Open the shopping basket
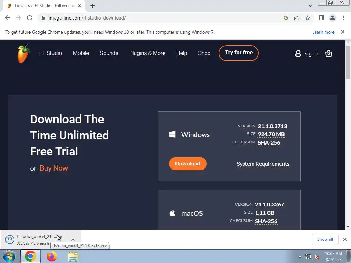 coord(328,53)
